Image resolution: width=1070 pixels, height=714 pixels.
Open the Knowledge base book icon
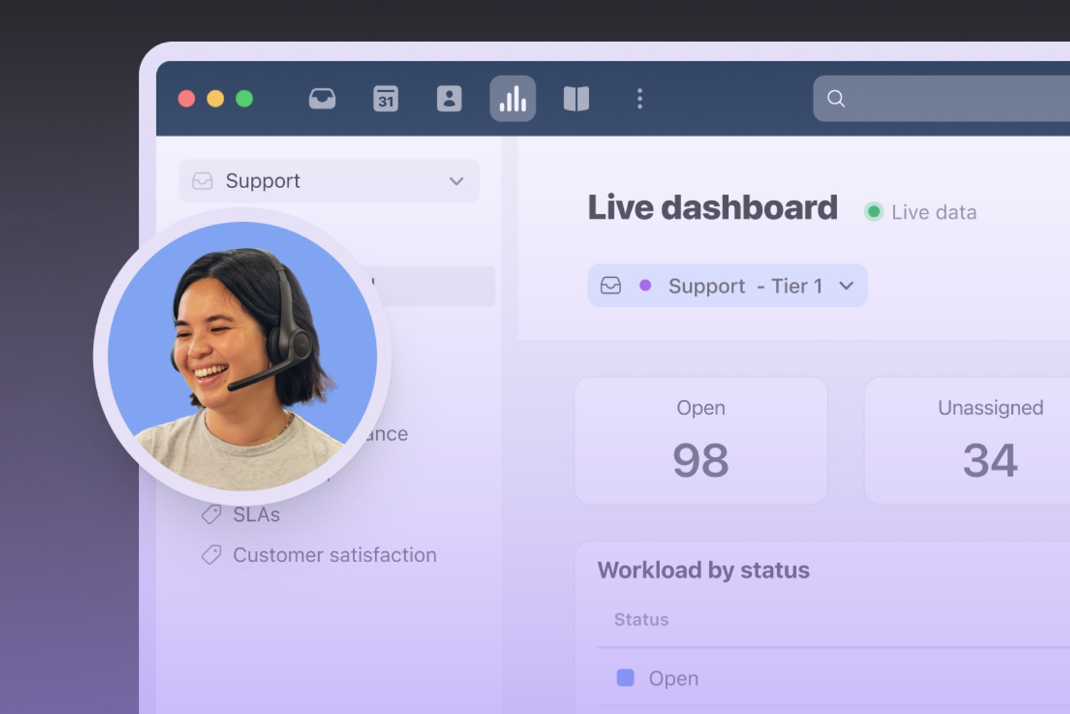pos(576,98)
